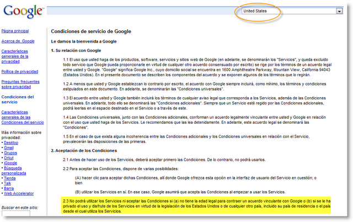
Task: Open Características generales de las Condiciones link
Action: [23, 117]
